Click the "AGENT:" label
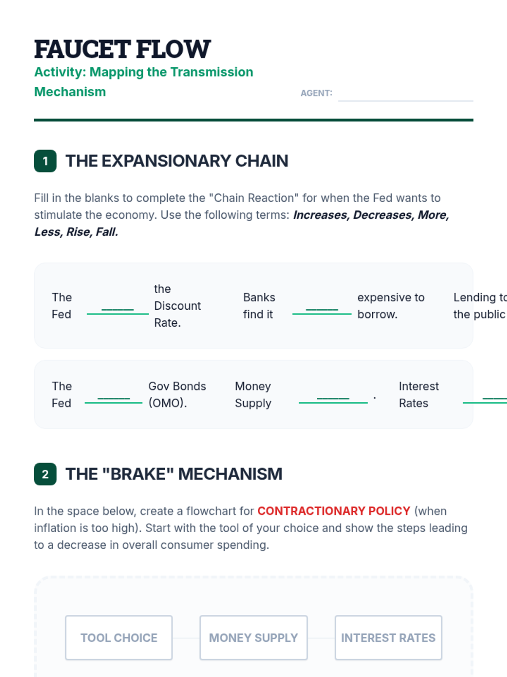The height and width of the screenshot is (677, 507). point(316,93)
